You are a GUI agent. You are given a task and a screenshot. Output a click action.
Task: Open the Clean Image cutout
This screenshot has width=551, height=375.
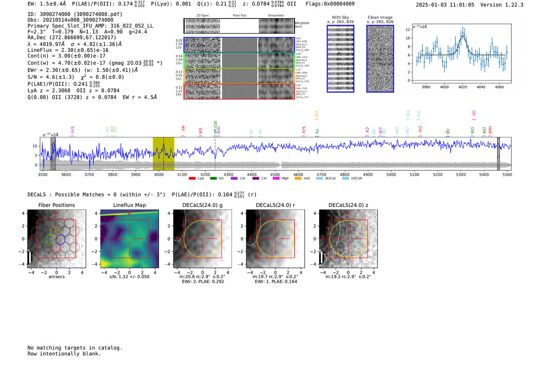point(380,59)
